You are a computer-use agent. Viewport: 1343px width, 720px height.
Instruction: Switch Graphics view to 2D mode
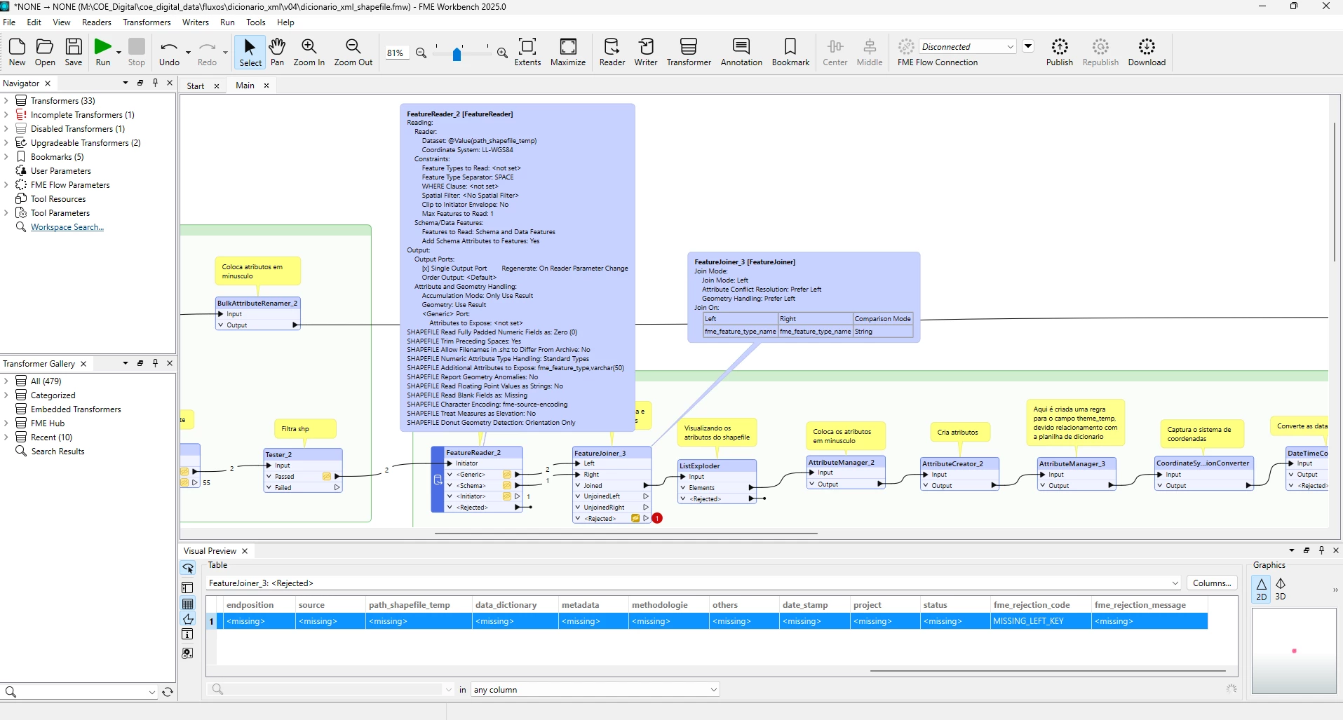[1261, 589]
